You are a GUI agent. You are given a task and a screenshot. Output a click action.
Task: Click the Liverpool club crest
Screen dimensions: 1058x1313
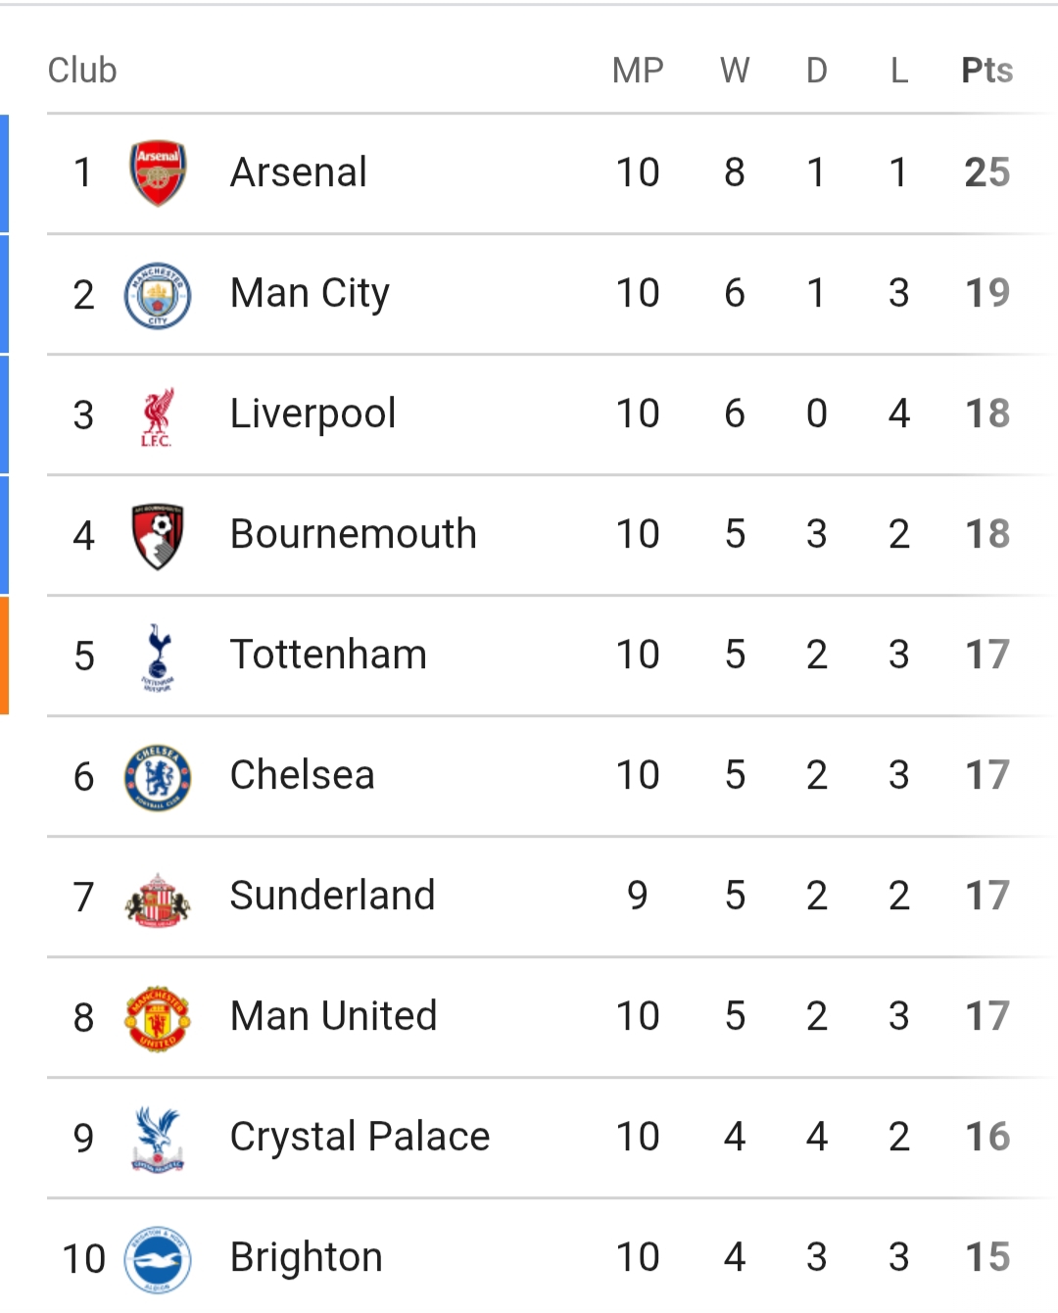click(157, 416)
